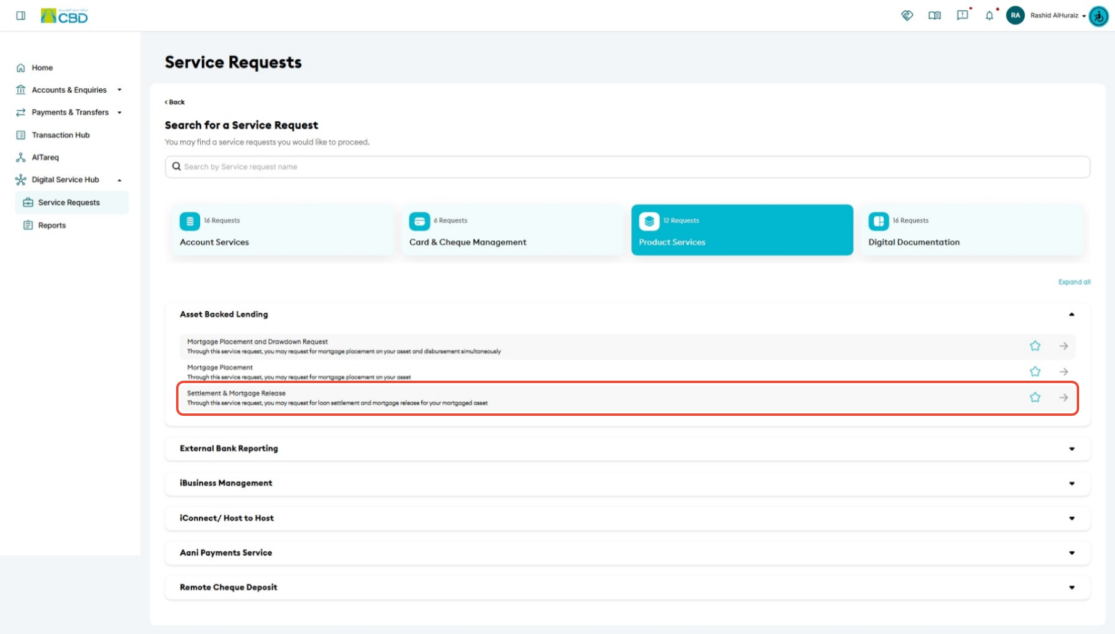1115x634 pixels.
Task: Open Settlement & Mortgage Release title
Action: pos(236,393)
